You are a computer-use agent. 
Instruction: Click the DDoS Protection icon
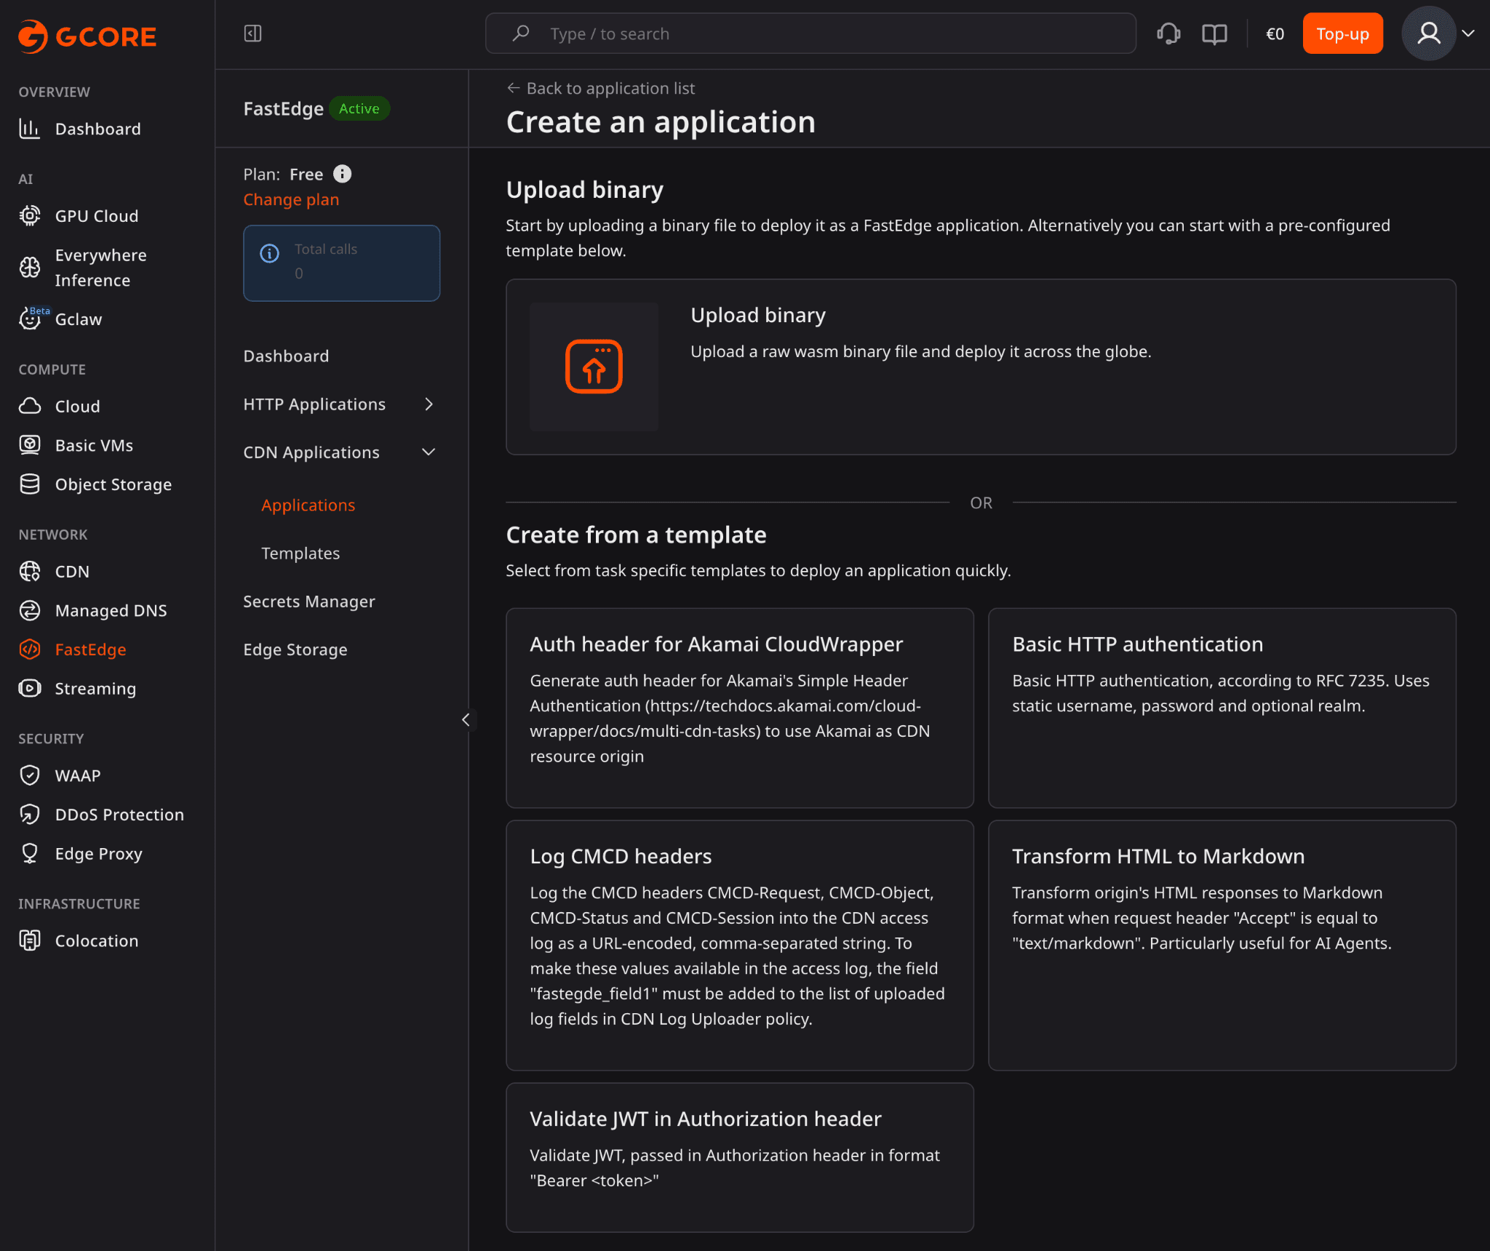(x=29, y=815)
